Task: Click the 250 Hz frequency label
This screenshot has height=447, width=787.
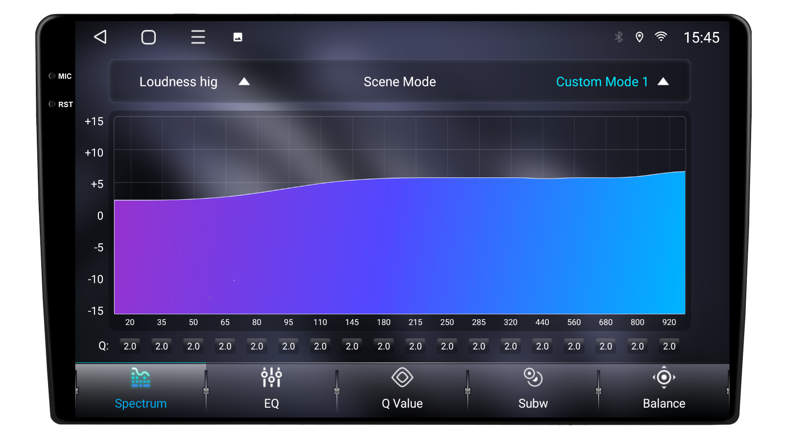Action: pos(447,322)
